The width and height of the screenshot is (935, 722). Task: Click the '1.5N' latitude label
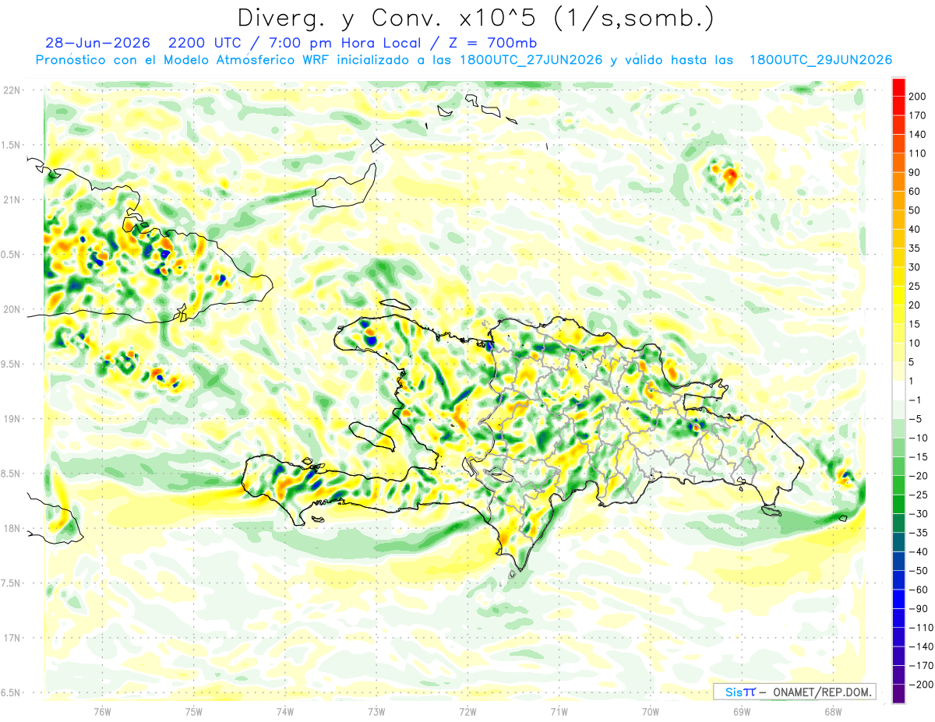[11, 145]
